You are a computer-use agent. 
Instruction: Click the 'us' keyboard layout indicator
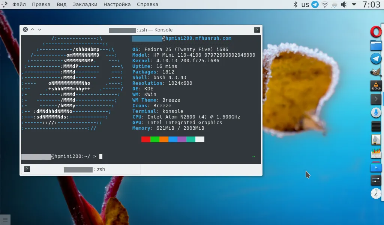click(305, 4)
